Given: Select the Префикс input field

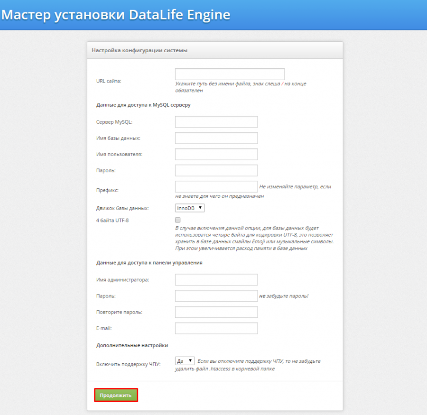Looking at the screenshot, I should (216, 186).
